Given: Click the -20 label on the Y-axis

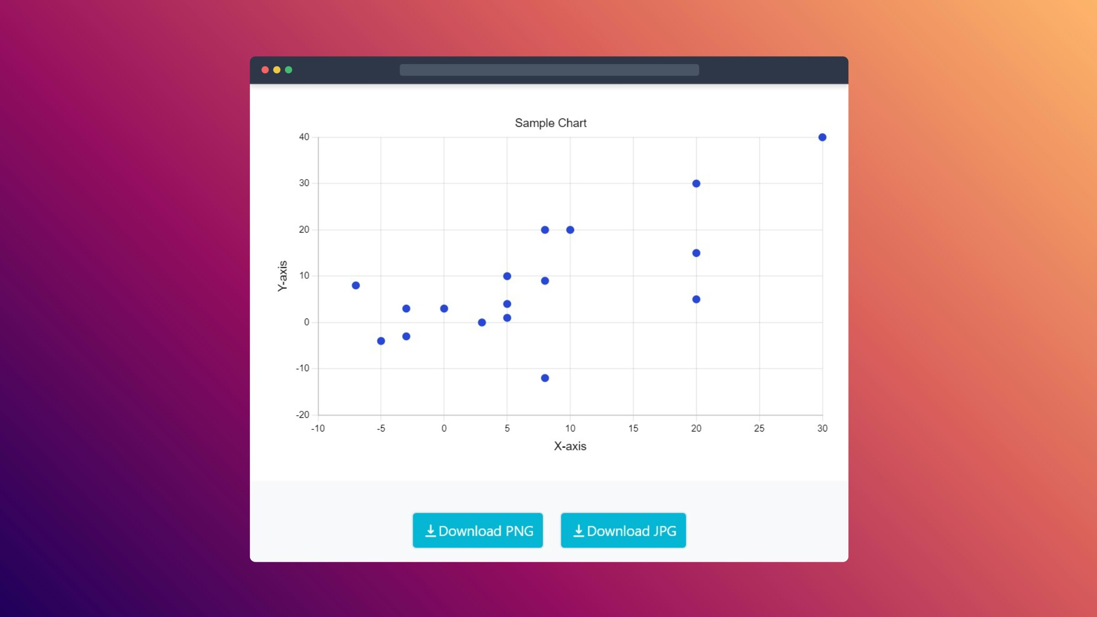Looking at the screenshot, I should point(302,415).
